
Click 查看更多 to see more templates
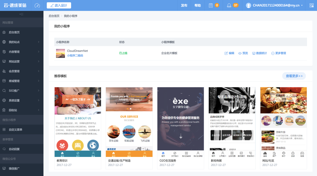(294, 76)
